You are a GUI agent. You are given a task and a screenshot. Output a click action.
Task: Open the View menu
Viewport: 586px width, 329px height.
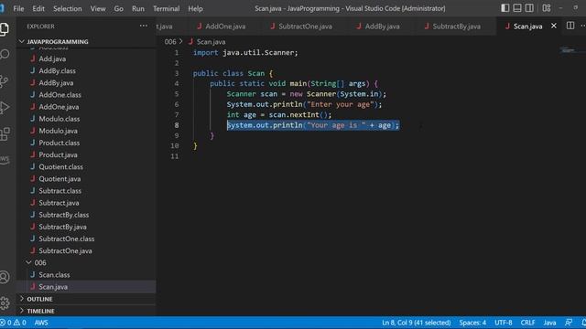click(x=98, y=8)
